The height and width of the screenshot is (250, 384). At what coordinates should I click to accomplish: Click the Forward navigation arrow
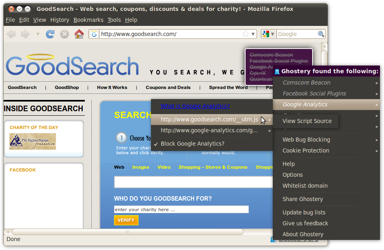[x=25, y=34]
